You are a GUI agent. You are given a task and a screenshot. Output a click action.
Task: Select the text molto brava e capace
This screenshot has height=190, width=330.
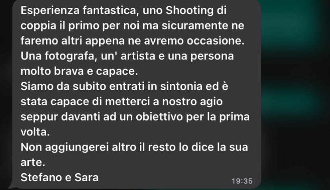[79, 71]
